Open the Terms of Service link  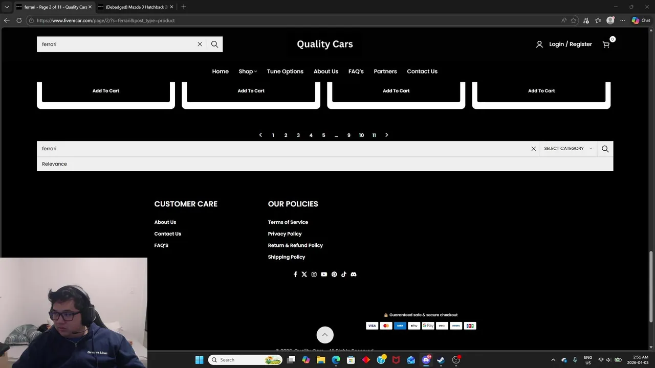(288, 222)
